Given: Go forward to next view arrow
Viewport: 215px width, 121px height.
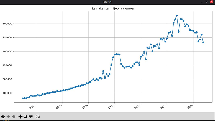Looking at the screenshot, I should (13, 116).
